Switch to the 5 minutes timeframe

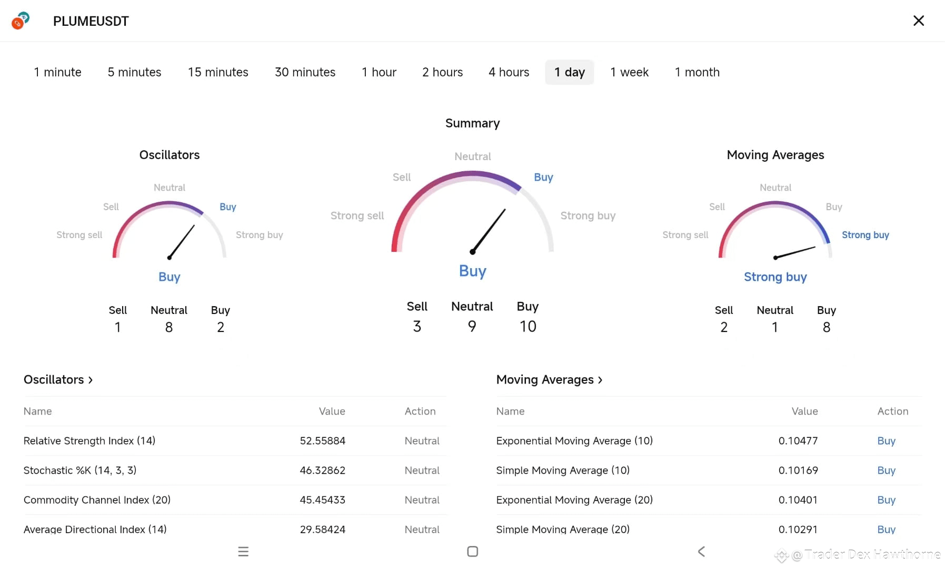coord(134,72)
